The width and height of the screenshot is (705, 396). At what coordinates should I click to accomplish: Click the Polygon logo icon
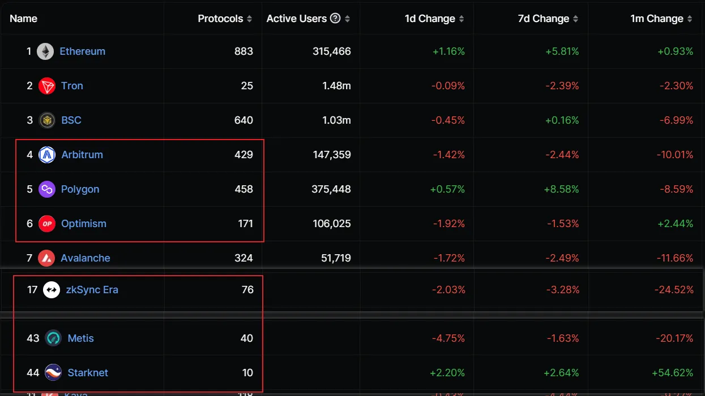coord(47,189)
